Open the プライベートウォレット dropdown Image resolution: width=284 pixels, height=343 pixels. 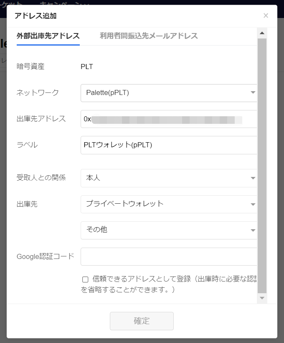point(169,204)
